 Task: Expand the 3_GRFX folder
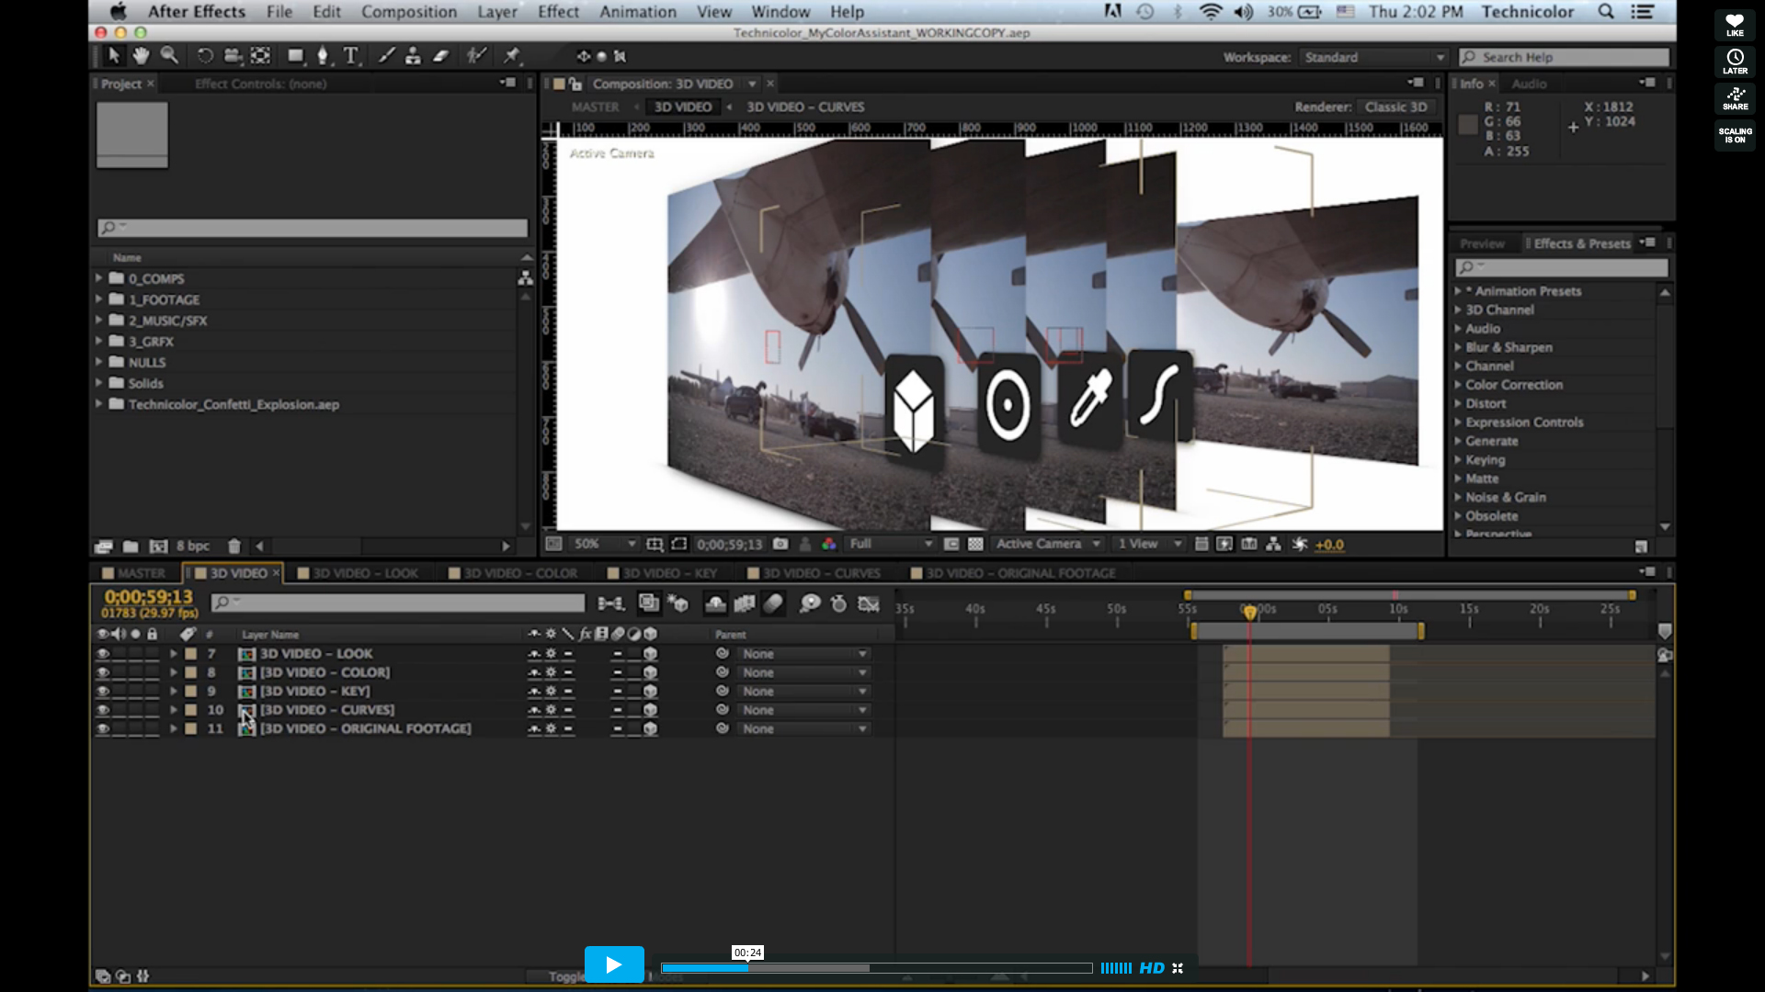[98, 341]
